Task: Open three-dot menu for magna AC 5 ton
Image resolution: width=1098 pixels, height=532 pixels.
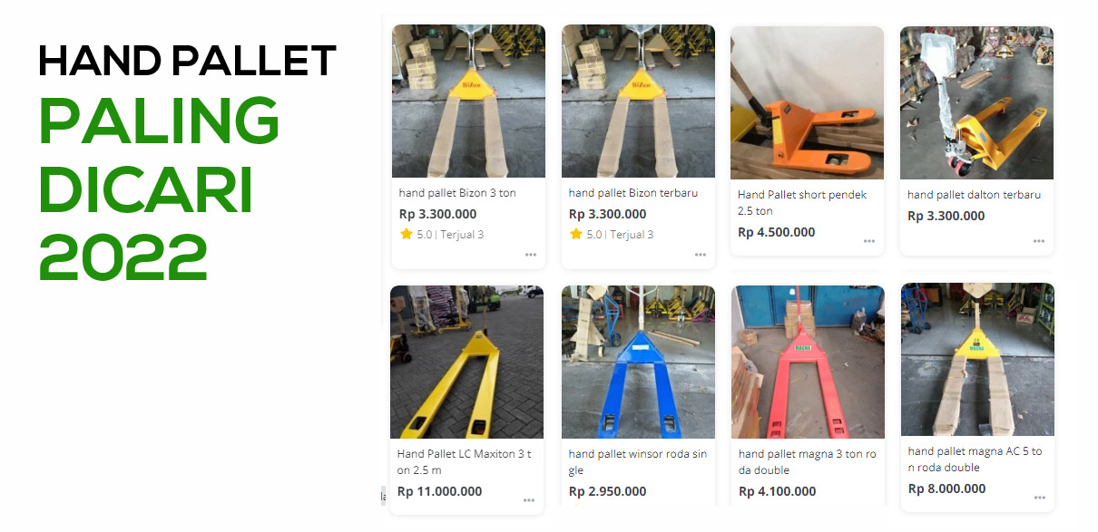Action: point(1039,498)
